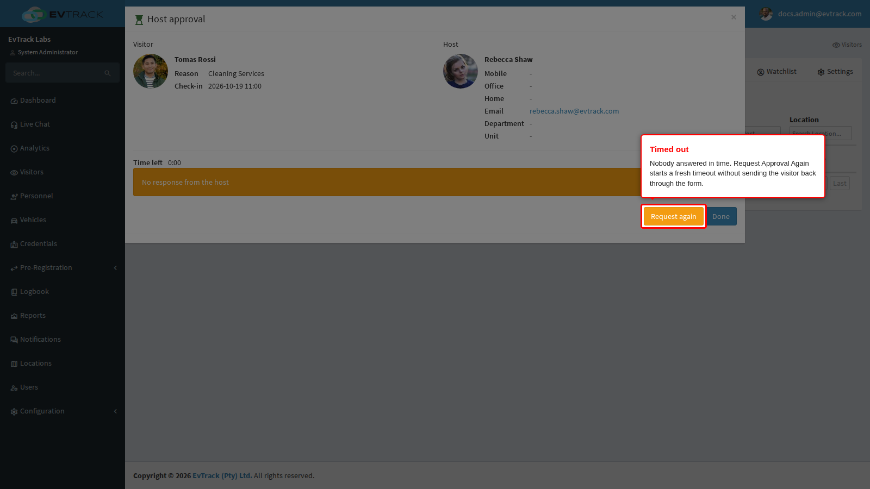Click the Notifications chat icon

pyautogui.click(x=14, y=340)
